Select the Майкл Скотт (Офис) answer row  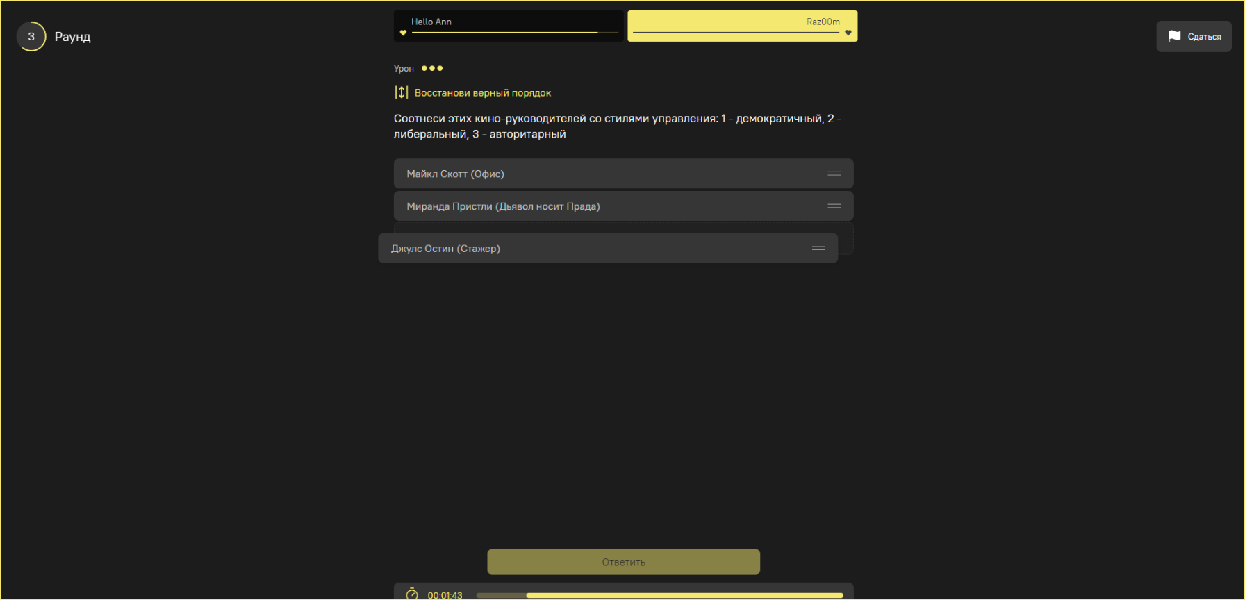(623, 174)
